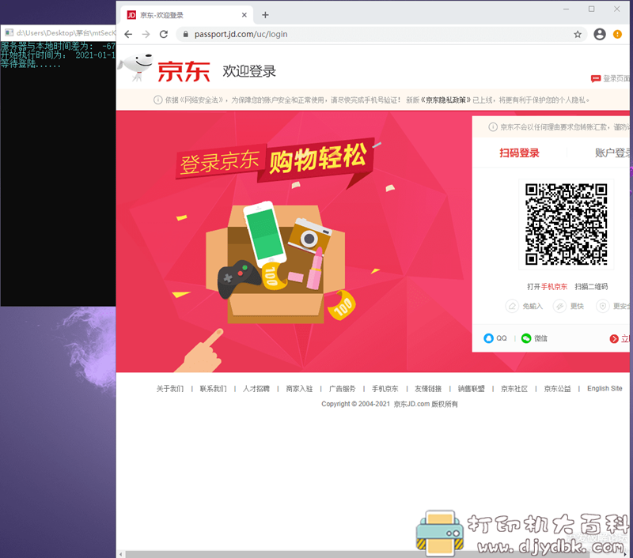
Task: Click the address bar URL
Action: (x=241, y=34)
